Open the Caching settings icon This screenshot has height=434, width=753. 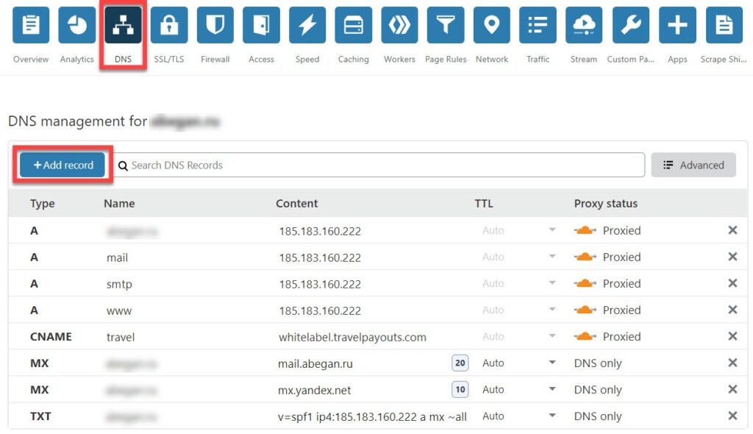[353, 26]
